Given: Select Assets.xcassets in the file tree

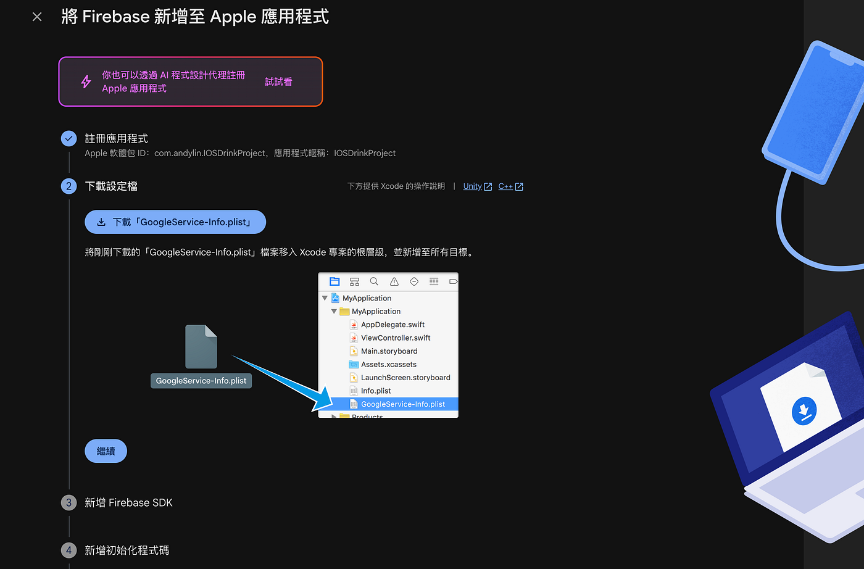Looking at the screenshot, I should point(388,365).
